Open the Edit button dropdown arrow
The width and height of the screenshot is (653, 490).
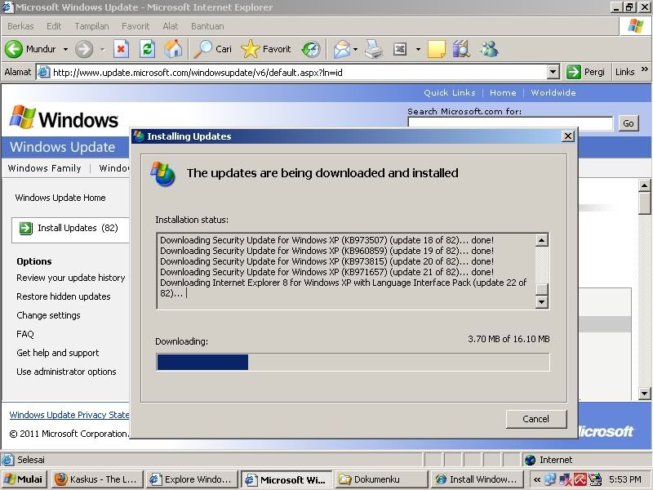click(x=418, y=49)
